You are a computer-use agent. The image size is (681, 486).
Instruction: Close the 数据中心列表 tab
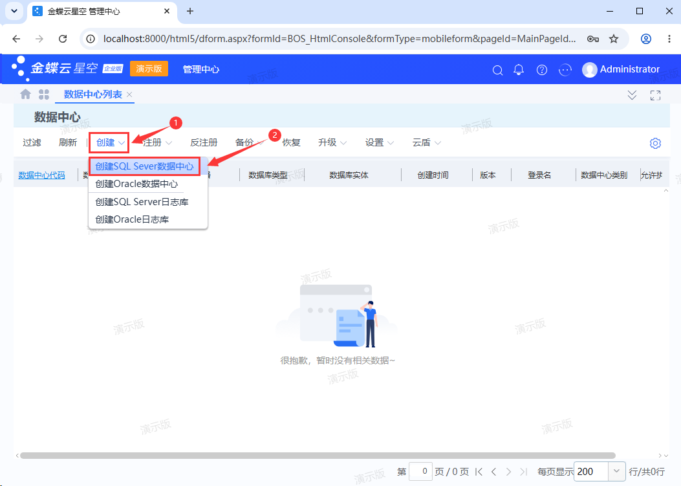[129, 94]
